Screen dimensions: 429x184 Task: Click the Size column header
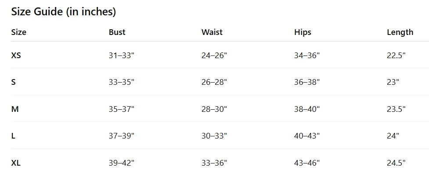pyautogui.click(x=18, y=32)
